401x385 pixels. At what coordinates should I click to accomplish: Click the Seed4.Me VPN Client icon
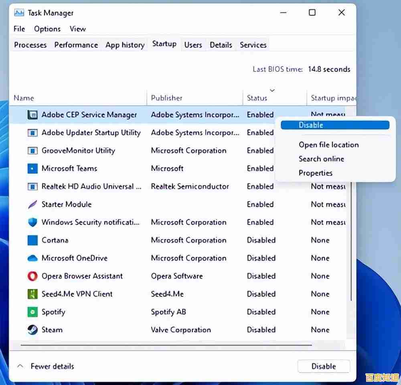32,294
